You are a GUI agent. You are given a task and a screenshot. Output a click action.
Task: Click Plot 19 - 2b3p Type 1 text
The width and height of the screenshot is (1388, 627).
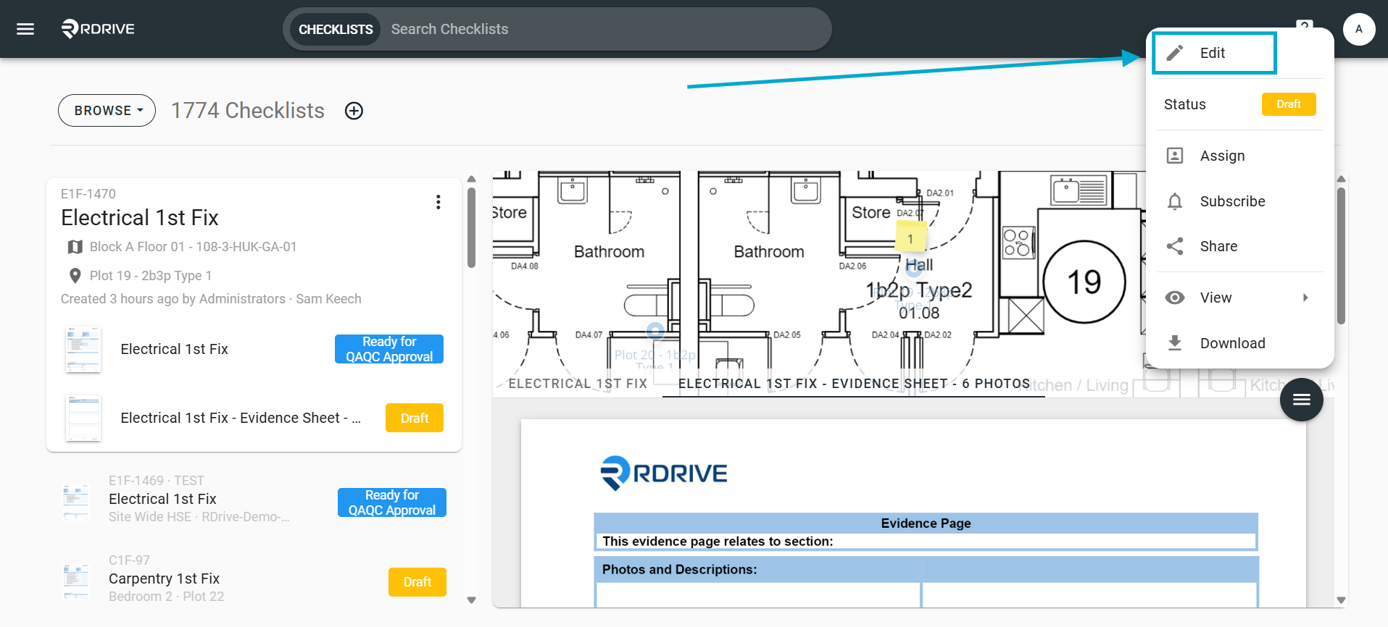[151, 276]
